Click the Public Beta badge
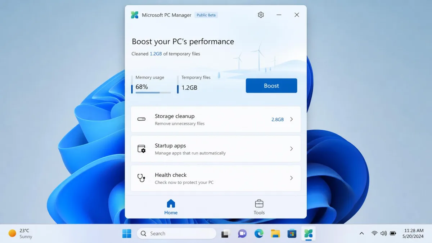The image size is (432, 243). (x=206, y=15)
